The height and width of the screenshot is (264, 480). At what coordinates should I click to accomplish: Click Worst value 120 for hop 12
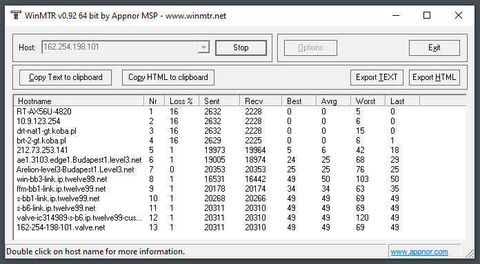point(362,218)
